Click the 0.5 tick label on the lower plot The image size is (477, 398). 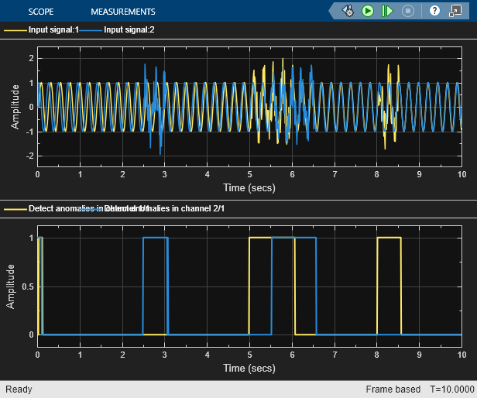[28, 286]
